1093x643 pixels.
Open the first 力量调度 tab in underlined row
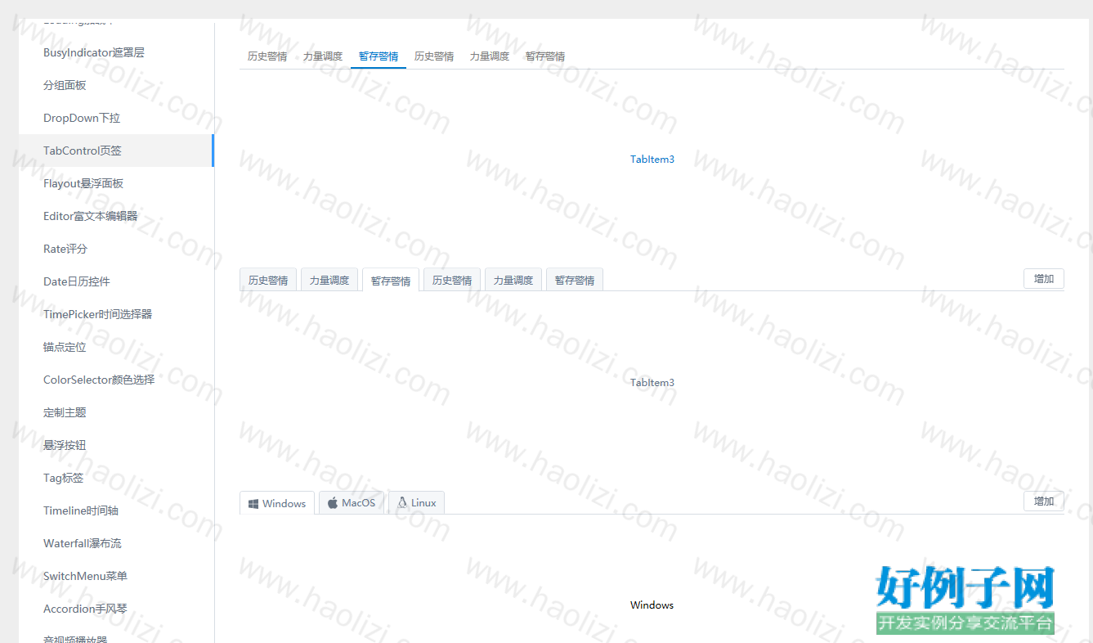323,56
